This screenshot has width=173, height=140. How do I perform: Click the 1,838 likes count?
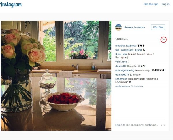(x=121, y=39)
